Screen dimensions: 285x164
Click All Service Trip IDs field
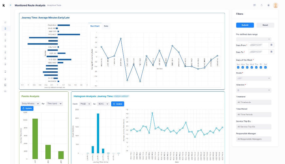tap(253, 126)
